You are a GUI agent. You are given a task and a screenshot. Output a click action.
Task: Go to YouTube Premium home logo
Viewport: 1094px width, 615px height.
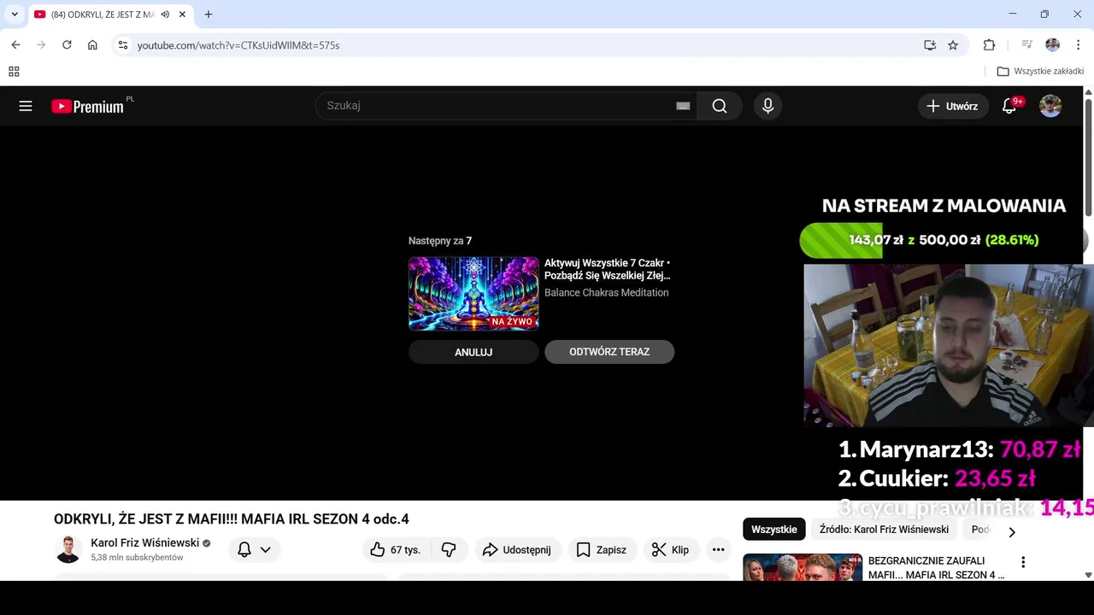[x=87, y=106]
